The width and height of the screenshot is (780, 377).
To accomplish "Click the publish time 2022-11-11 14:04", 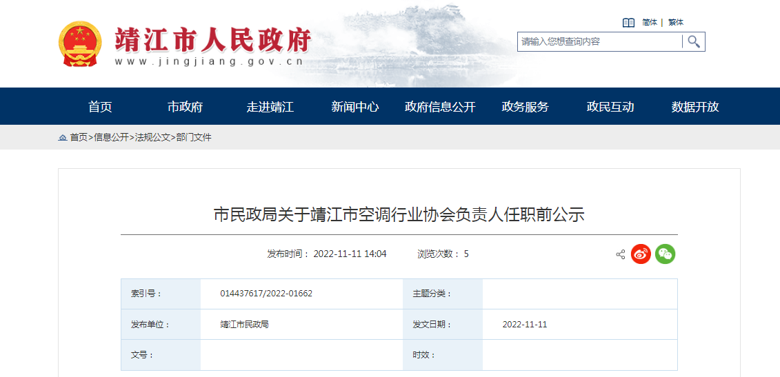I will pos(350,254).
